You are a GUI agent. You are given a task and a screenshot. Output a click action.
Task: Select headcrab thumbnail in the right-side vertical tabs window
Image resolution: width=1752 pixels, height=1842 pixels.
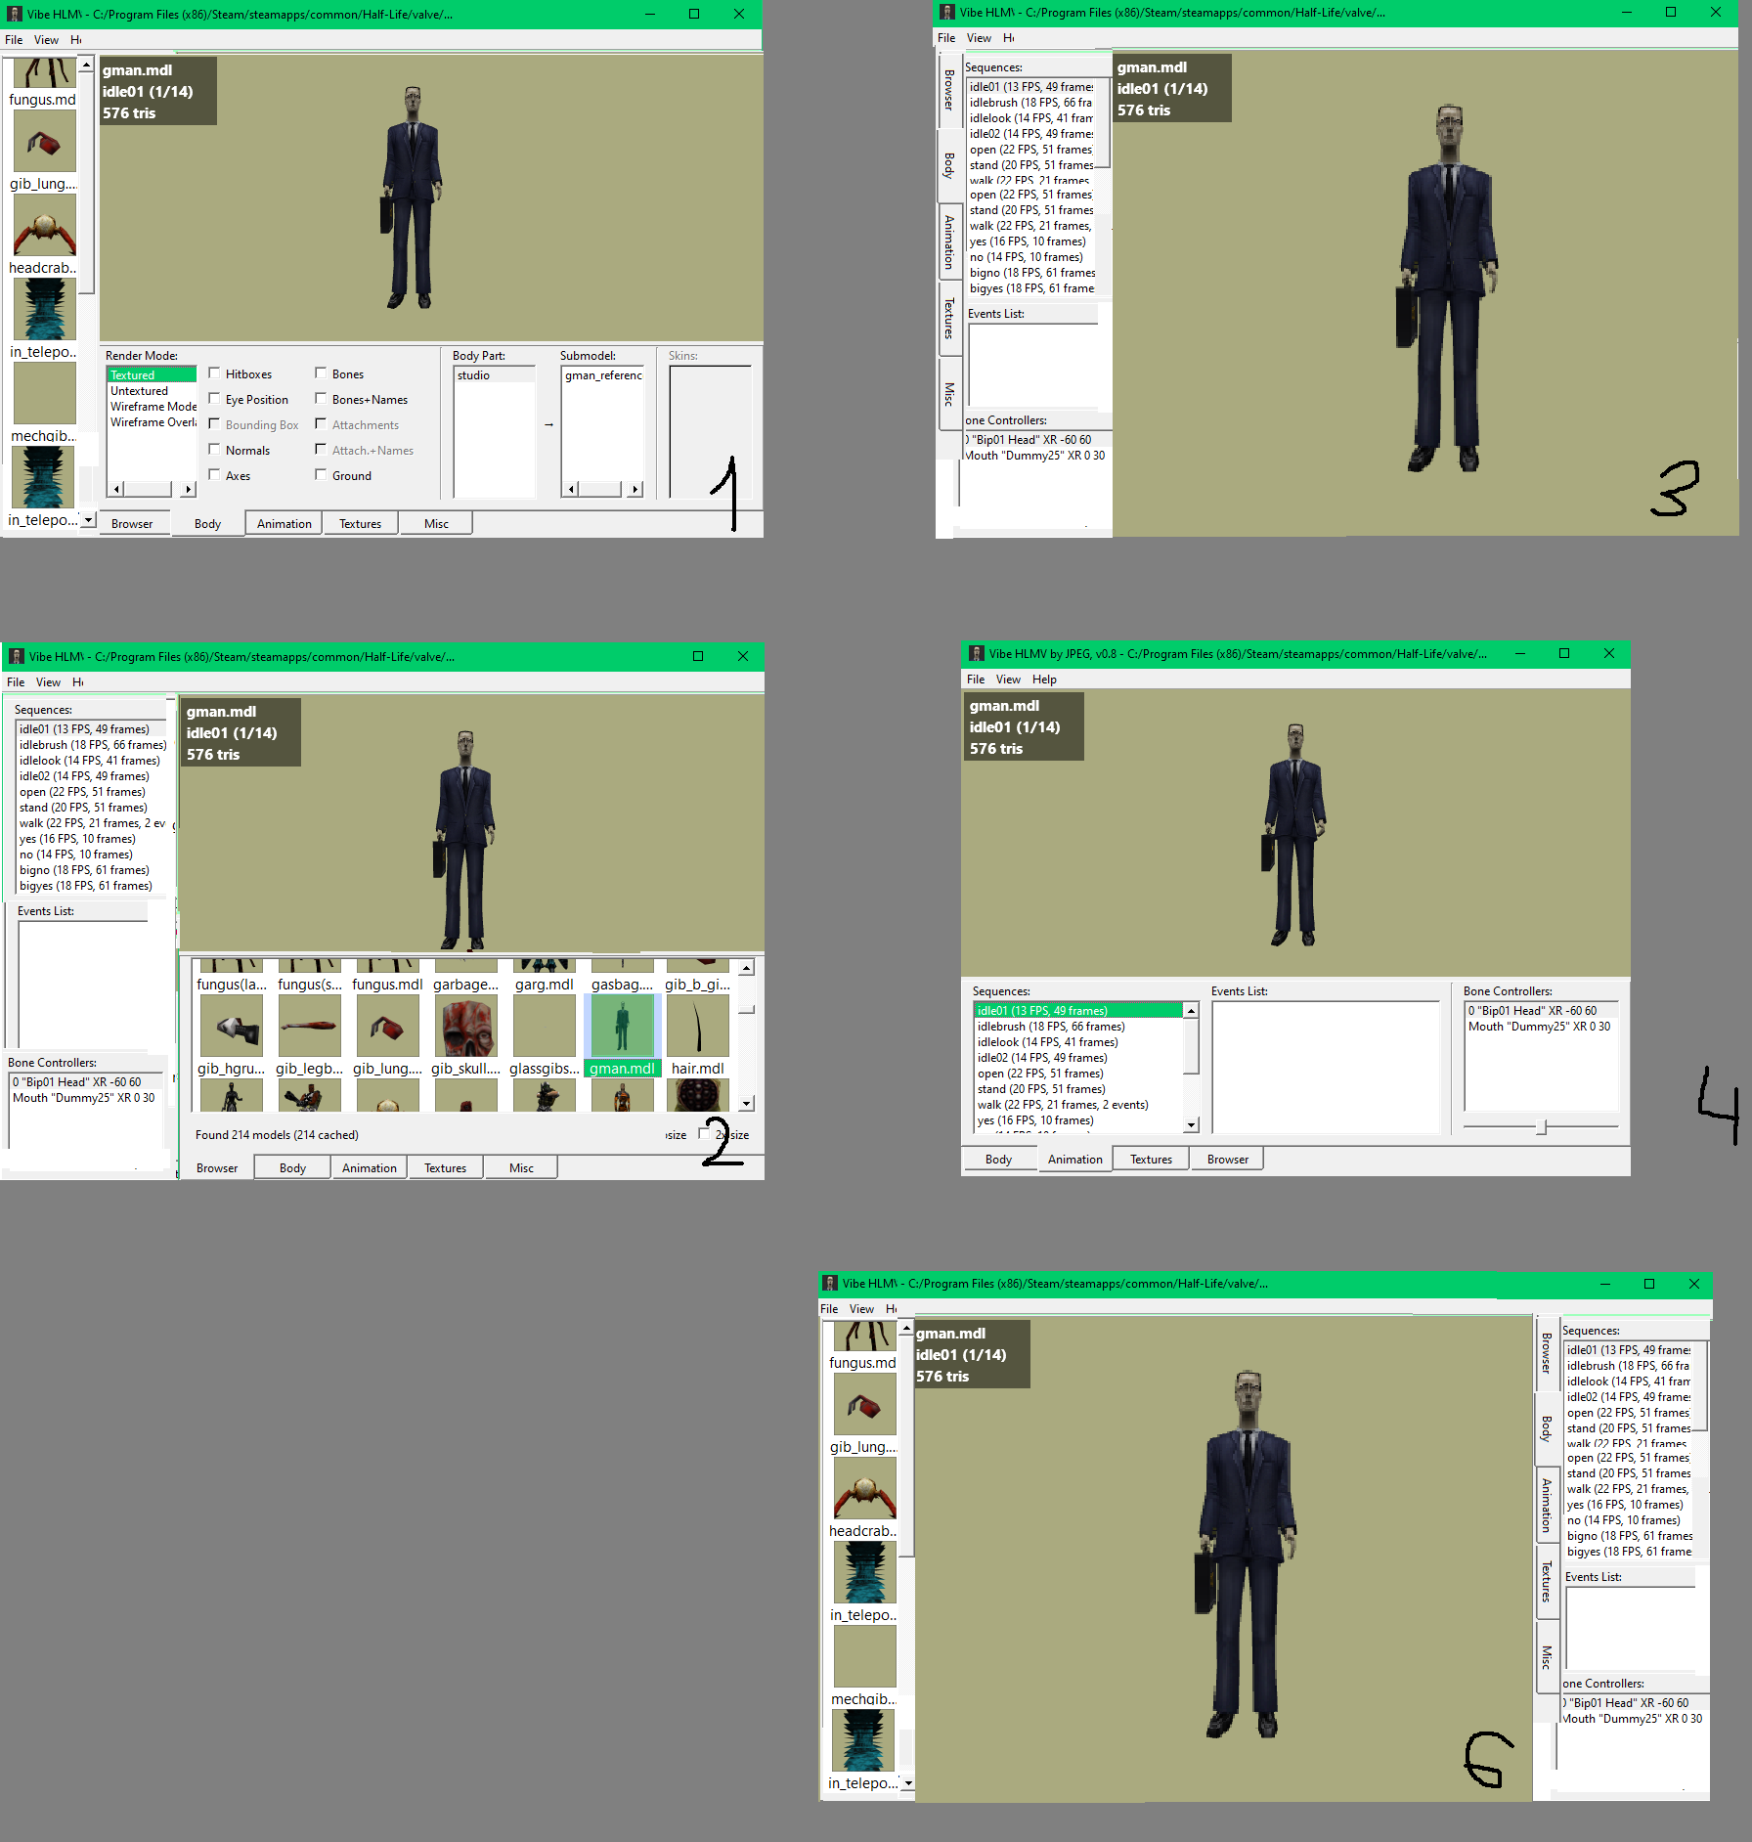pos(865,1489)
